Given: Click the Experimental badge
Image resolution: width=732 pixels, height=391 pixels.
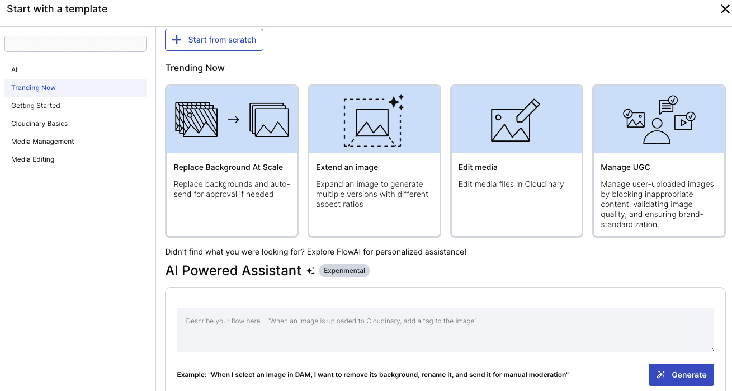Looking at the screenshot, I should coord(344,271).
